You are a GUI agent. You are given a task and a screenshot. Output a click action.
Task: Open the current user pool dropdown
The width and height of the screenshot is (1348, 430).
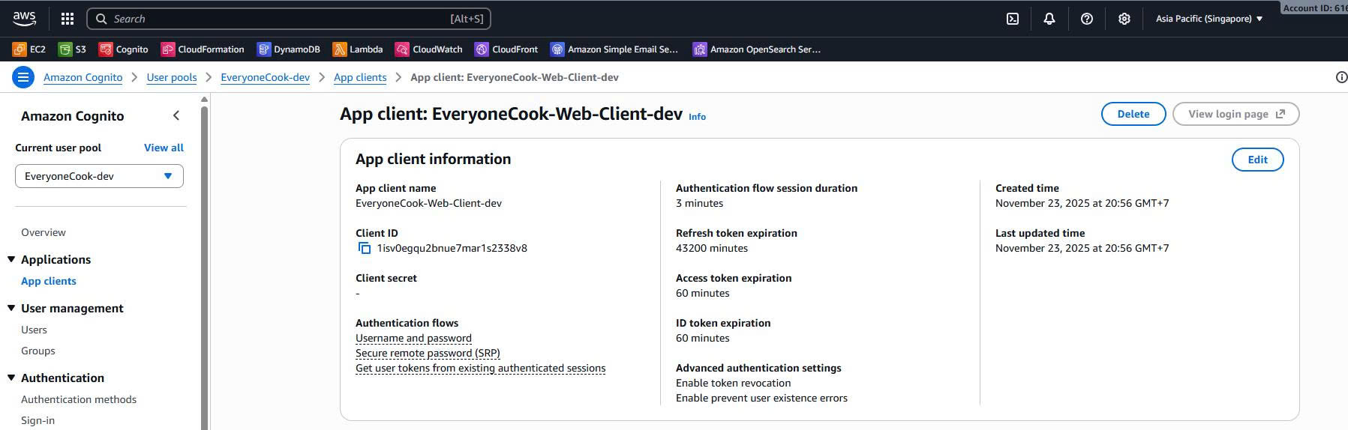(x=99, y=176)
